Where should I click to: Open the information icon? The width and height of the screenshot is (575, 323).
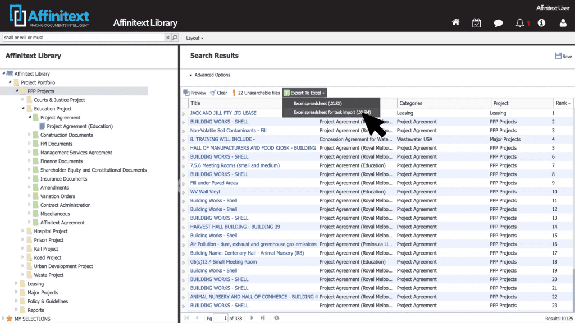[541, 23]
